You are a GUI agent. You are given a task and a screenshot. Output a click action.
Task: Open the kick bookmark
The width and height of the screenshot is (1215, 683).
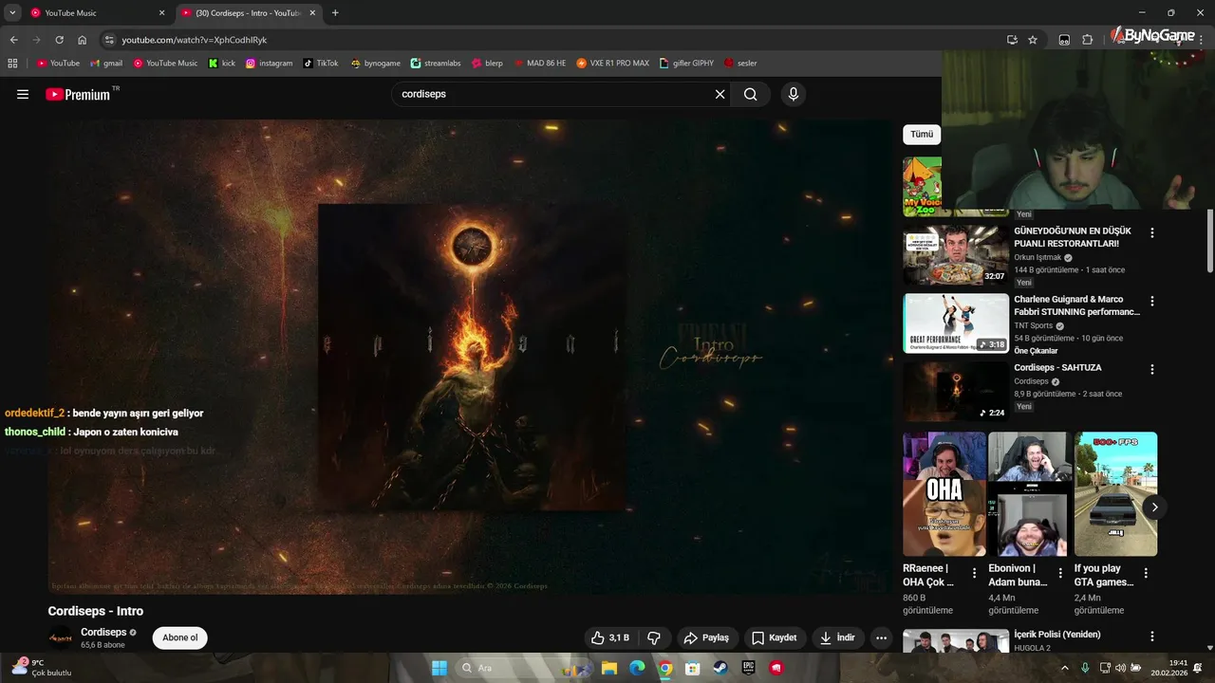click(x=222, y=63)
